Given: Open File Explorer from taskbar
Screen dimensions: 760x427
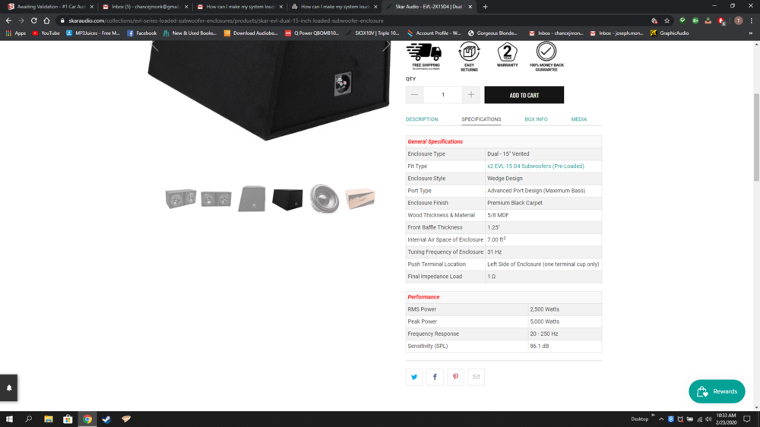Looking at the screenshot, I should point(49,419).
